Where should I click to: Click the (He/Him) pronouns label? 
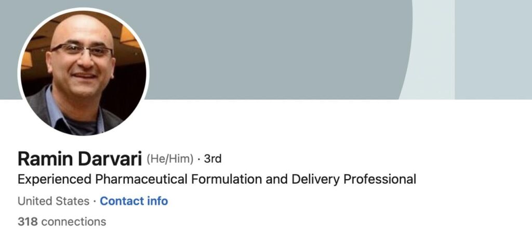170,158
